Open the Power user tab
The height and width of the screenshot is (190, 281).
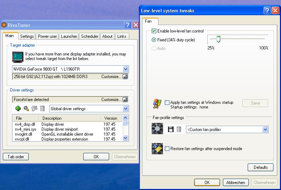click(47, 36)
